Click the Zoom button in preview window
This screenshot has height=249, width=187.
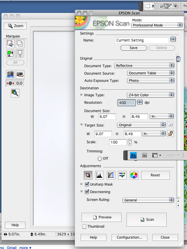(15, 26)
